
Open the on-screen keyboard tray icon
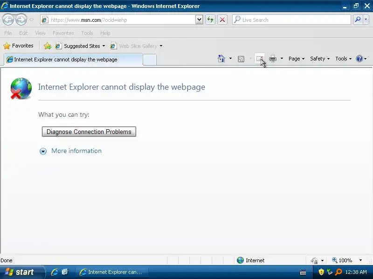click(303, 272)
